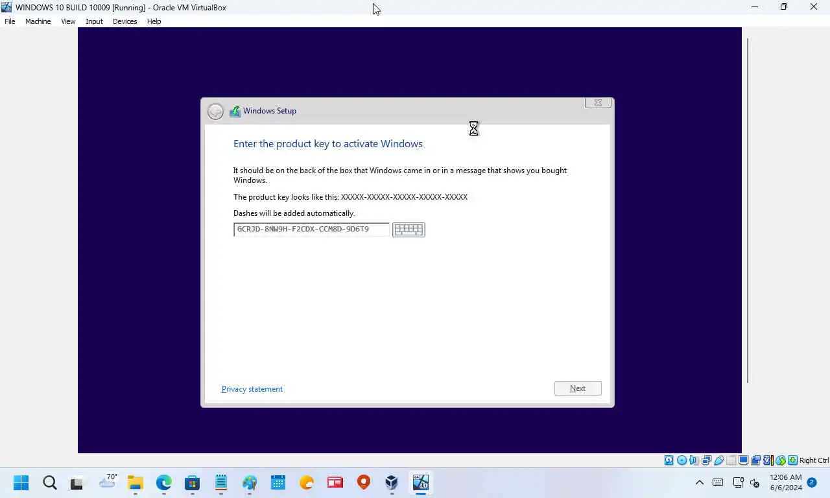Click the hard disk activity status icon

pyautogui.click(x=669, y=460)
